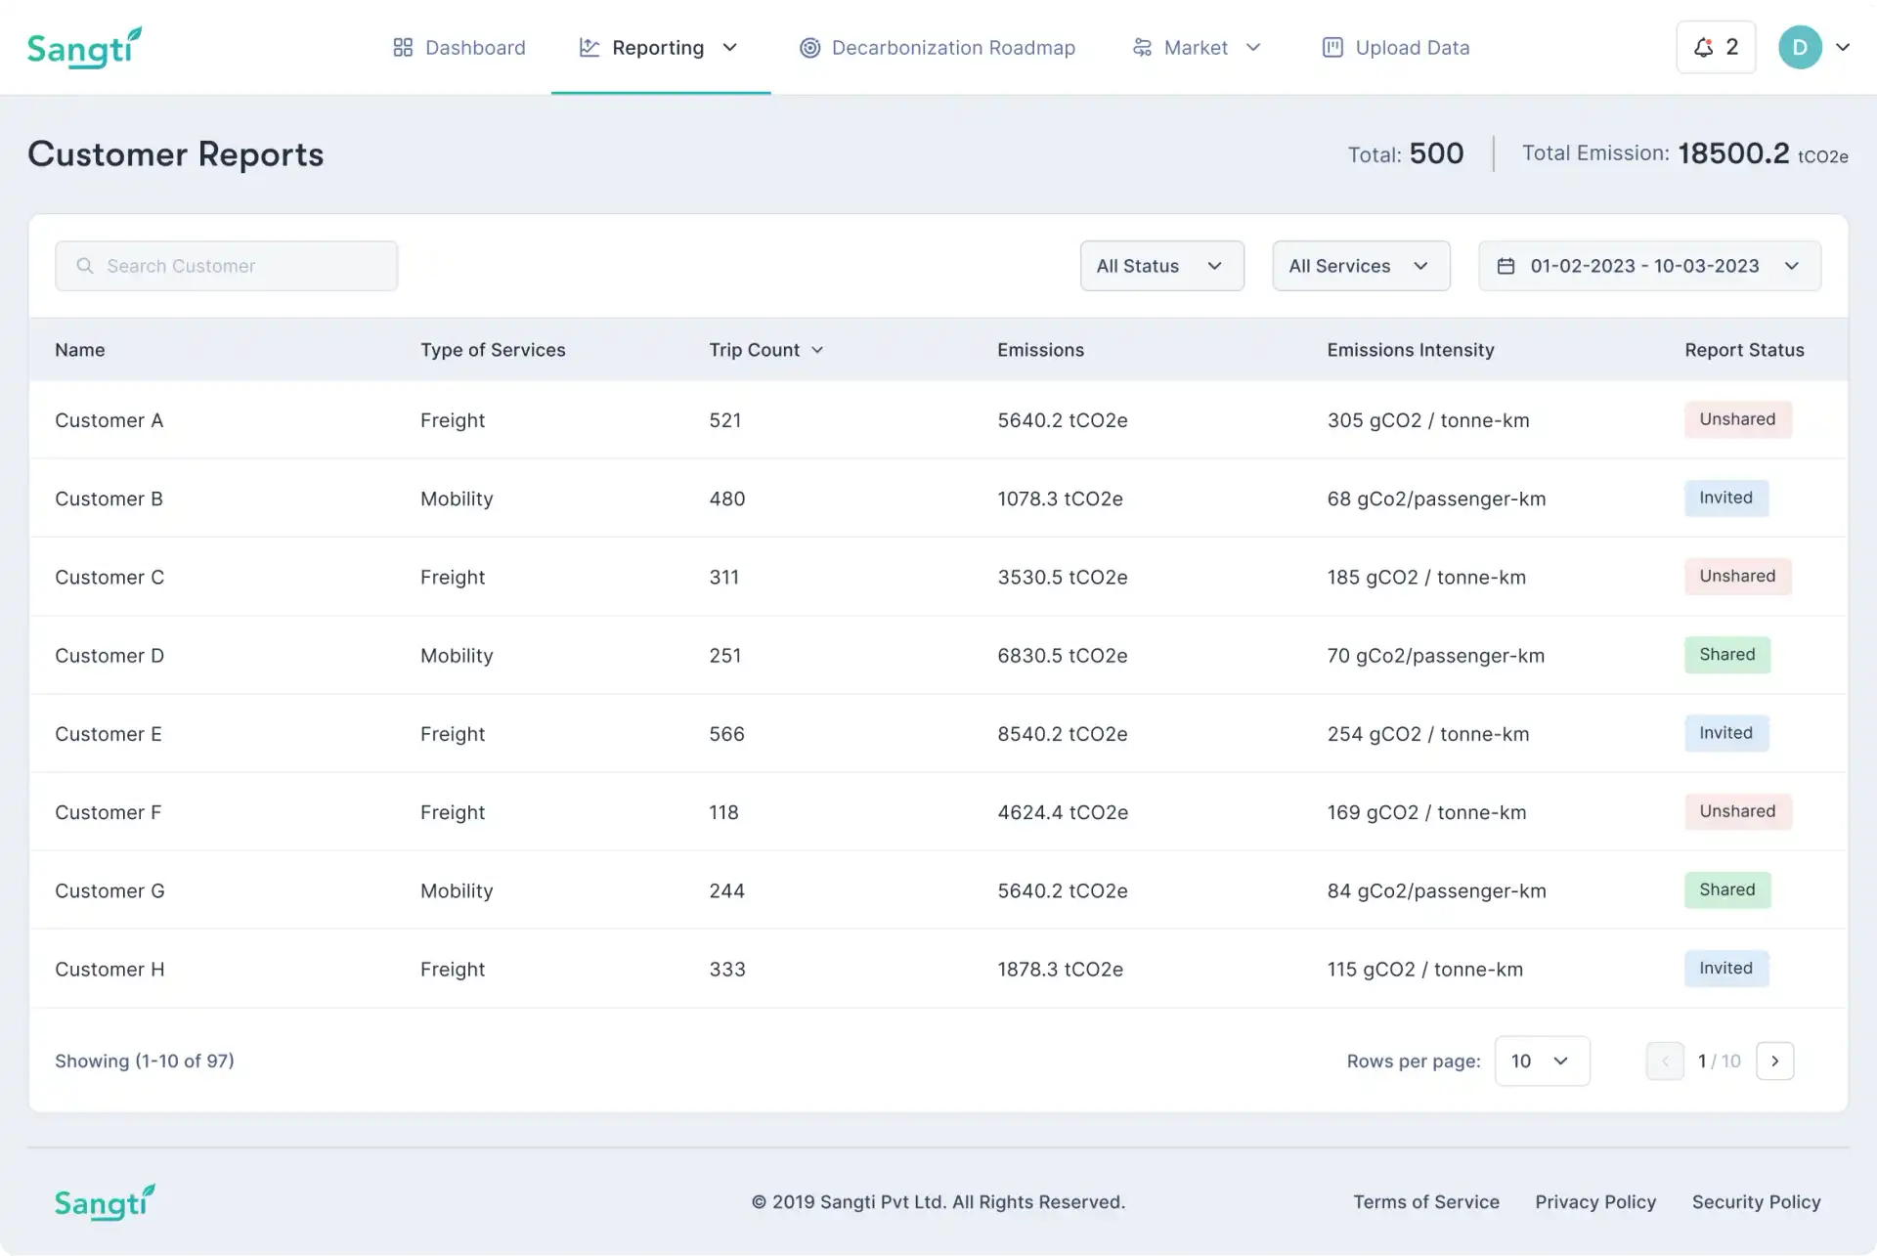
Task: Switch to Upload Data tab
Action: coord(1395,47)
